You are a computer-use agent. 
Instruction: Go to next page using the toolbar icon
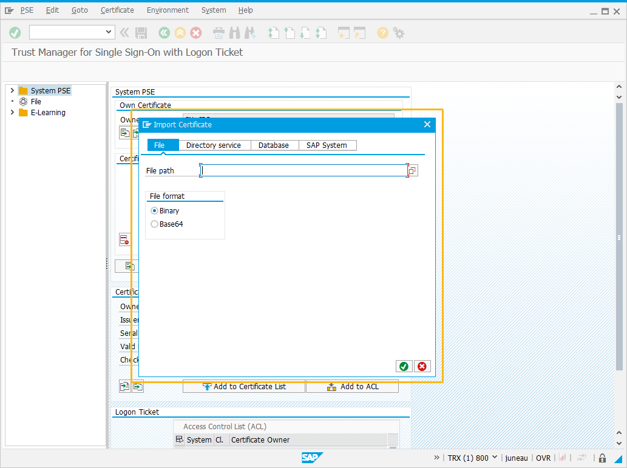pos(305,33)
